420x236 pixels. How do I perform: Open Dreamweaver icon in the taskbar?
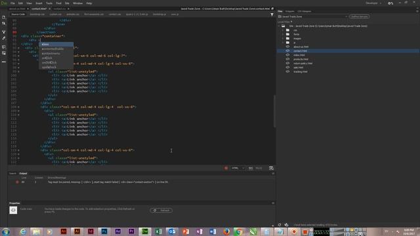tap(145, 231)
